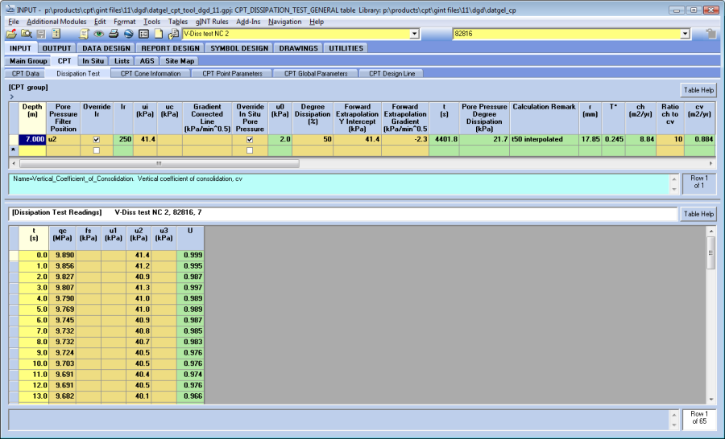Click Table Help for Dissipation Test Readings

click(698, 214)
